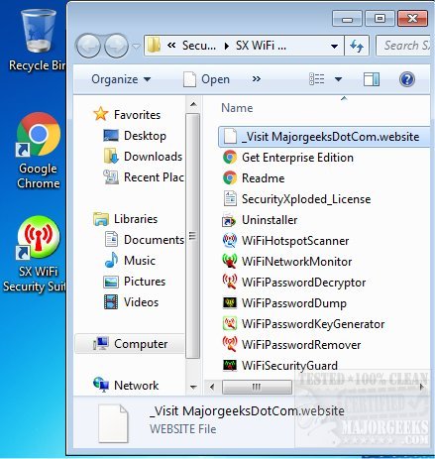This screenshot has width=435, height=459.
Task: Select the WiFiPasswordDecryptor file name
Action: (x=303, y=283)
